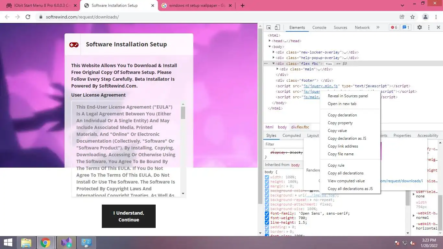
Task: Uncheck the font-family declaration checkbox
Action: [x=267, y=214]
